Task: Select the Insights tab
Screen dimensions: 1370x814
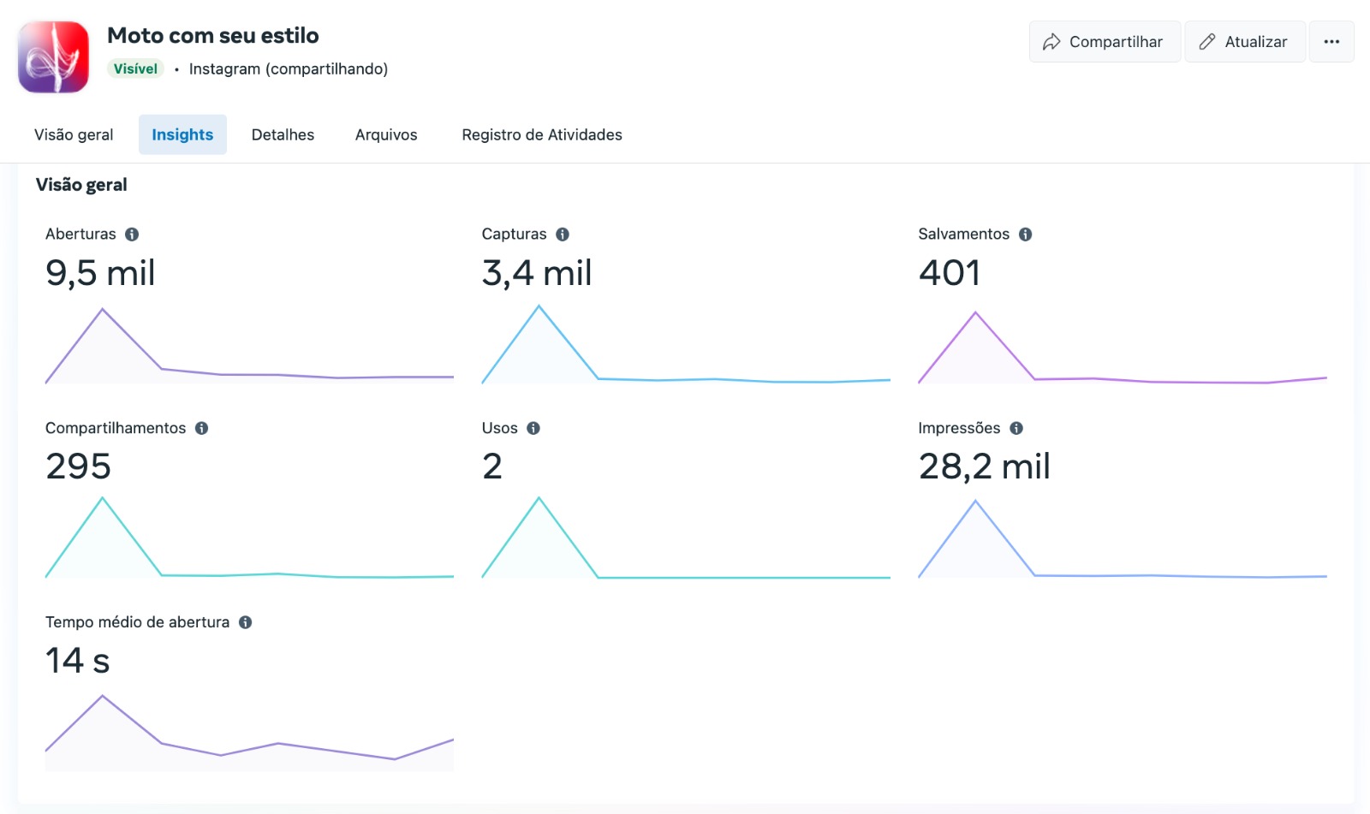Action: pyautogui.click(x=182, y=135)
